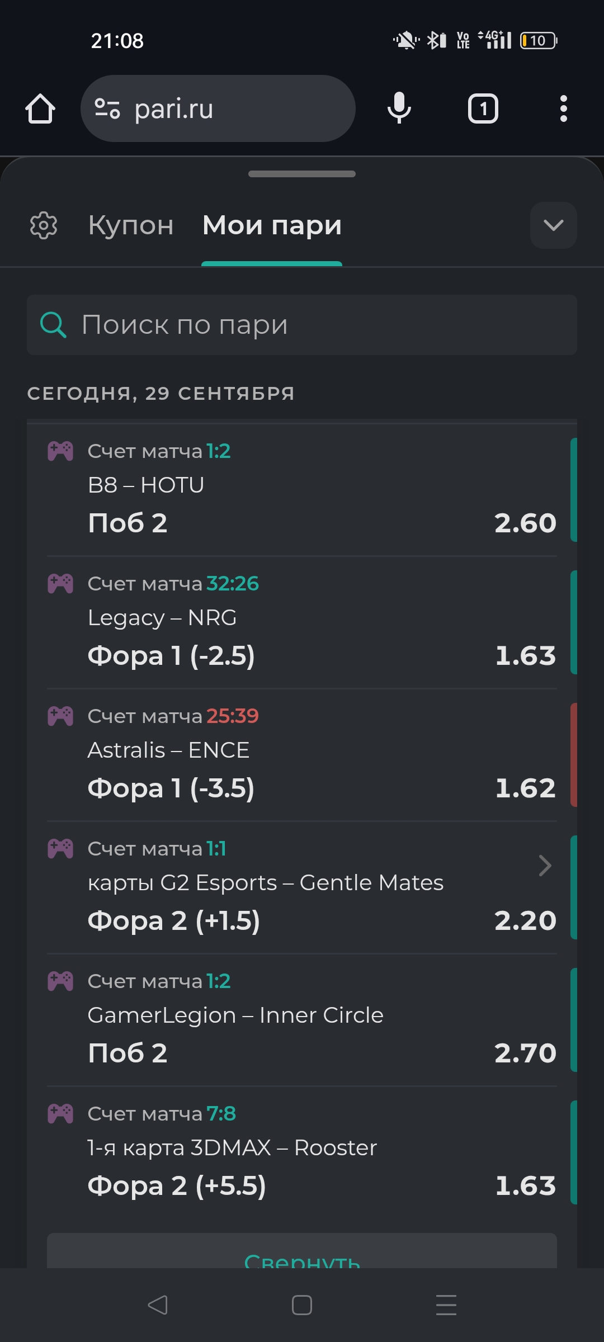The height and width of the screenshot is (1342, 604).
Task: Collapse the panel with the chevron-down button
Action: pos(554,225)
